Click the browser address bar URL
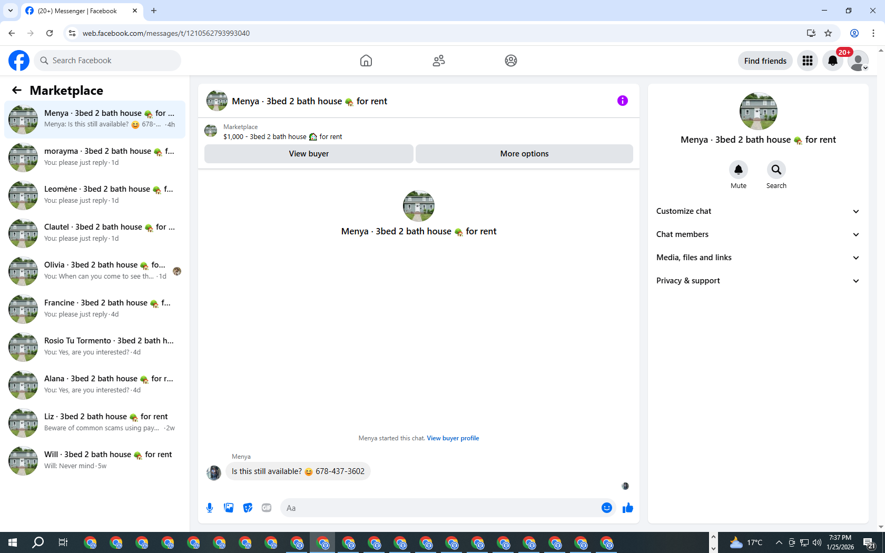 (x=166, y=33)
